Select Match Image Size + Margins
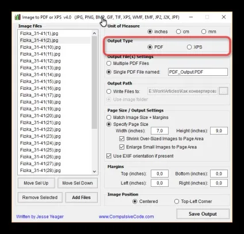The image size is (244, 234). 138,117
